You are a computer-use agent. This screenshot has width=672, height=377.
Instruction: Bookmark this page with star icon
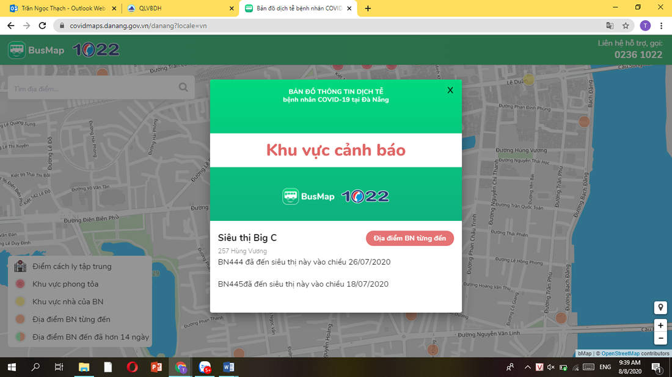(x=626, y=26)
